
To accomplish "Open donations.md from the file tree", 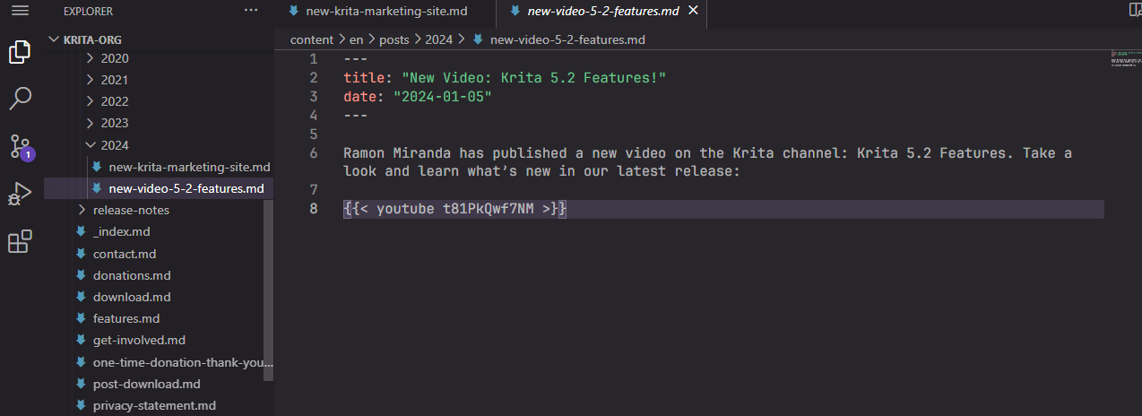I will [x=131, y=275].
